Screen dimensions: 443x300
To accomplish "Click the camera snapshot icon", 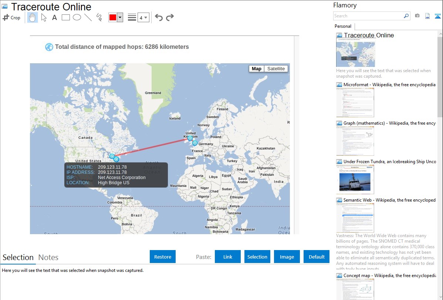I will point(417,16).
